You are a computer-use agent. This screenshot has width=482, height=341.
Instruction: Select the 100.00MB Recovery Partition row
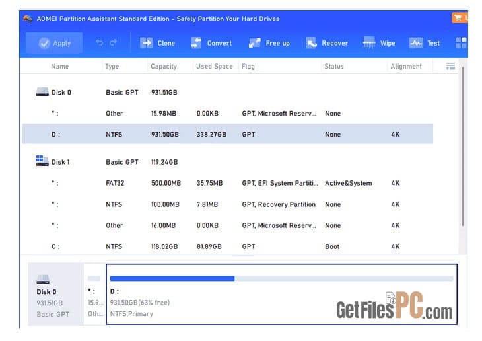click(x=228, y=204)
